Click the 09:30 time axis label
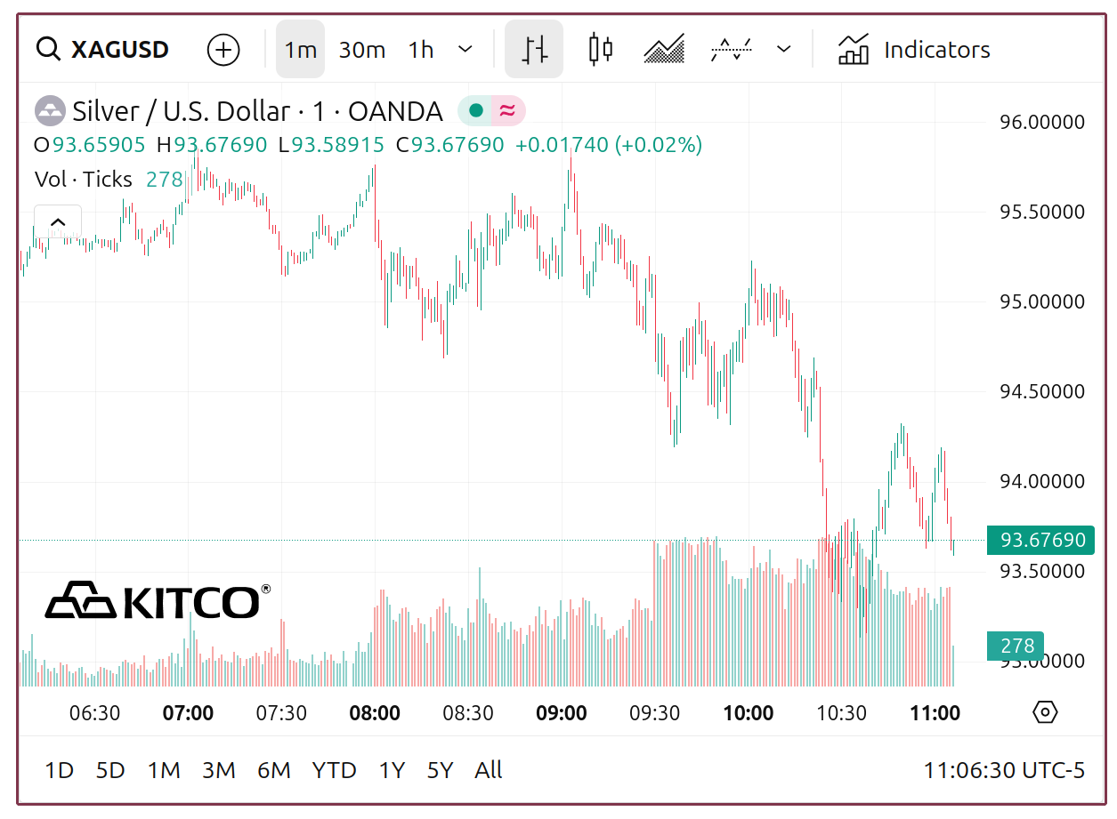The width and height of the screenshot is (1117, 819). [655, 713]
